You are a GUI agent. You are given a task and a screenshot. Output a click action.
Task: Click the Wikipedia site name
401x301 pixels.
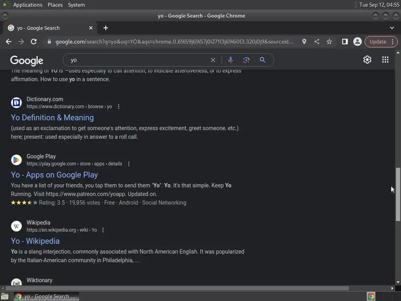(38, 223)
